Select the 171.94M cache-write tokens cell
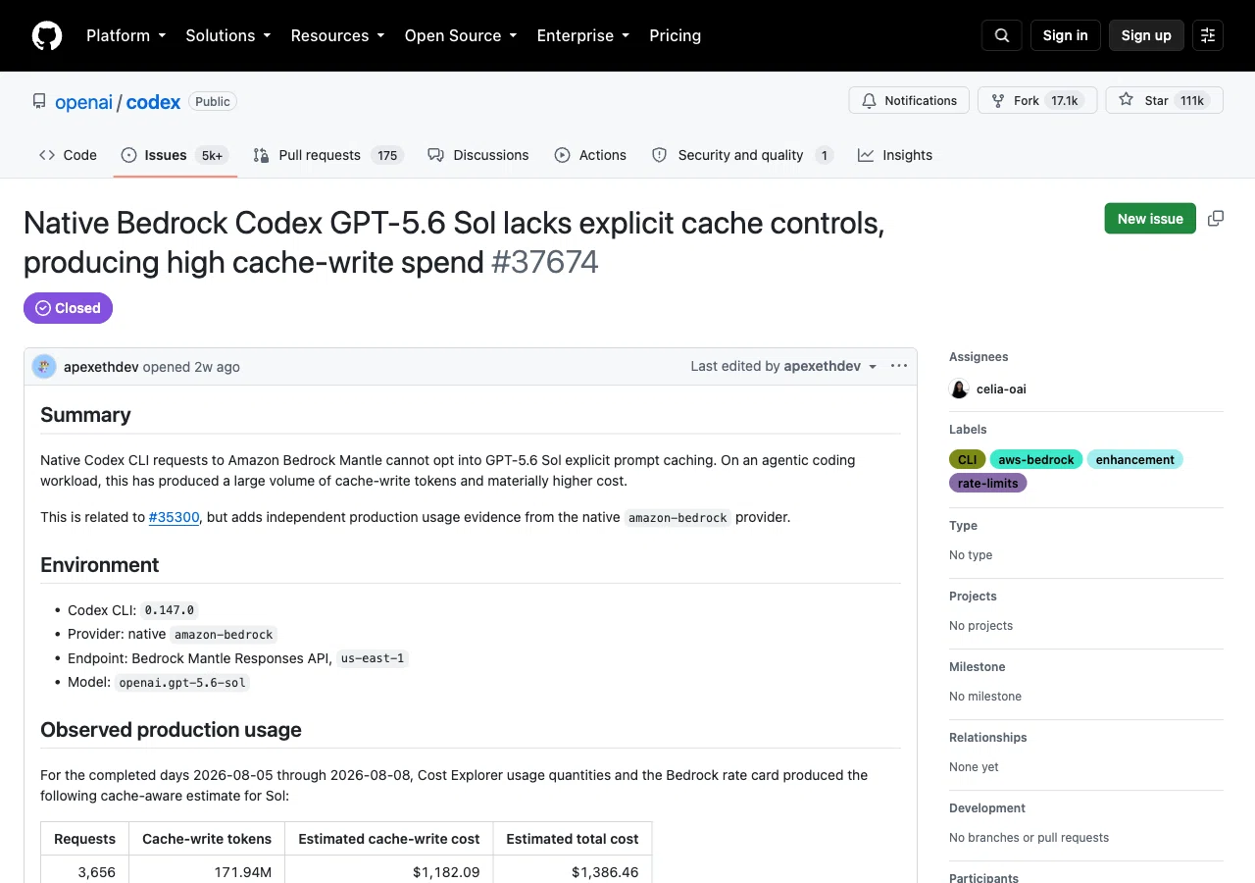1255x883 pixels. point(207,871)
